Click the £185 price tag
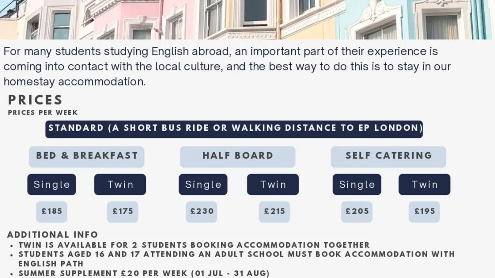 click(x=51, y=212)
